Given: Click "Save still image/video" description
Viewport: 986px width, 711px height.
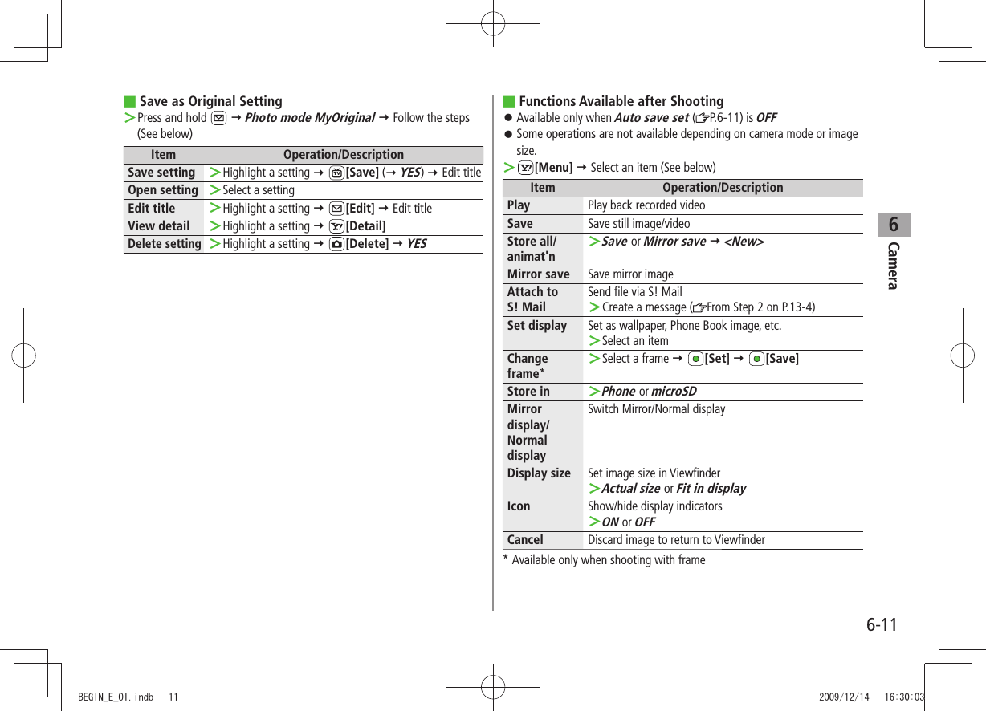Looking at the screenshot, I should 638,224.
